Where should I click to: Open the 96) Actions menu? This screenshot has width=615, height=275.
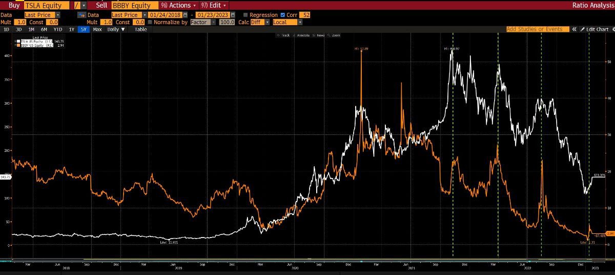178,5
